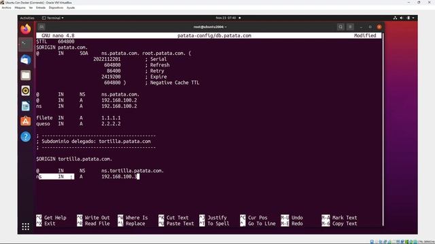This screenshot has height=244, width=435.
Task: Place cursor on $TTL 604800 line
Action: coord(55,41)
